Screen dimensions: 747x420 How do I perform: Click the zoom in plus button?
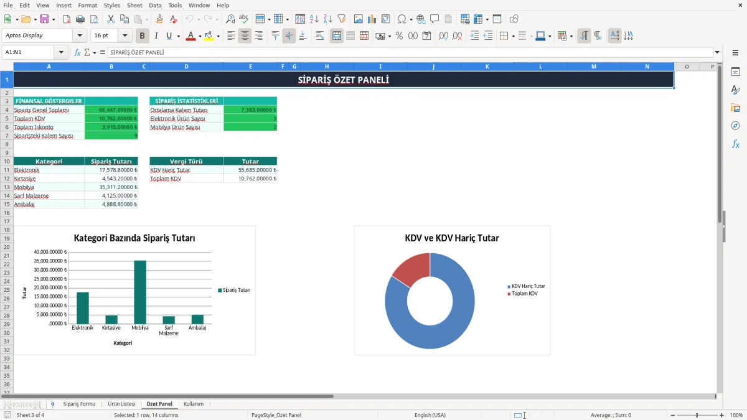click(x=722, y=415)
